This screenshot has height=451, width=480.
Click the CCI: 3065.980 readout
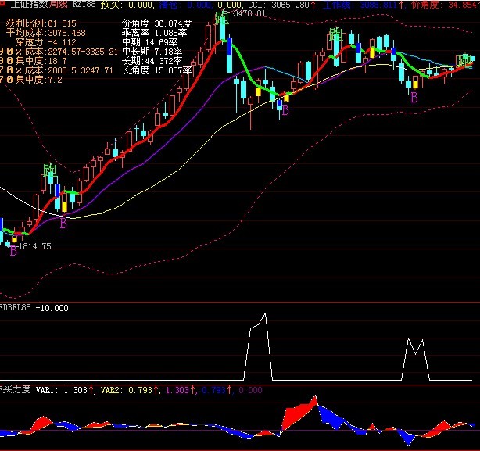tap(281, 5)
